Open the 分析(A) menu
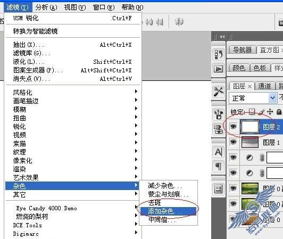 (x=46, y=7)
